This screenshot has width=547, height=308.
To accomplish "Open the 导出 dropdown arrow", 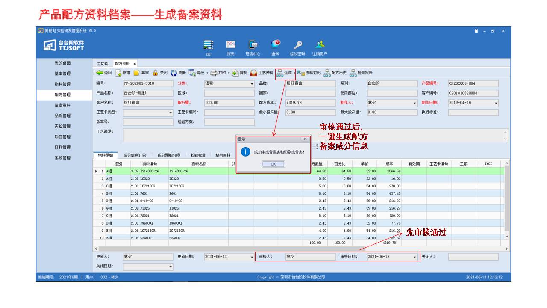I will click(208, 73).
